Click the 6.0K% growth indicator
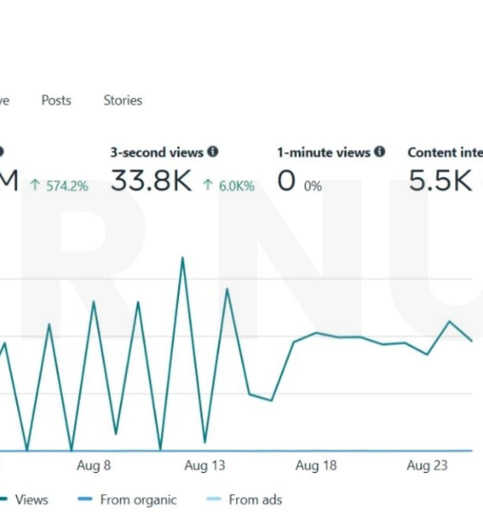Image resolution: width=483 pixels, height=522 pixels. 228,186
